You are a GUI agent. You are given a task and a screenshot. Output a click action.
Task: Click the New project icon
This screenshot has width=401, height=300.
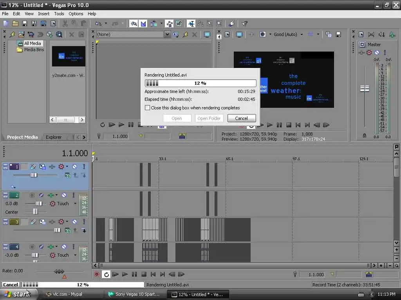(6, 24)
